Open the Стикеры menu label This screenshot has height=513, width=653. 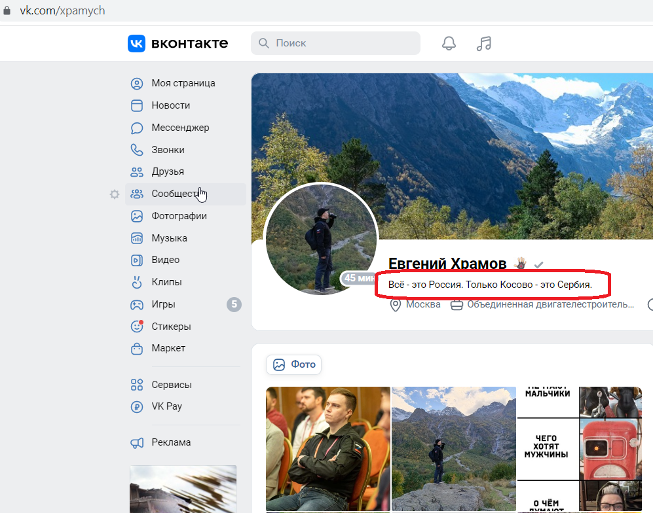[171, 327]
